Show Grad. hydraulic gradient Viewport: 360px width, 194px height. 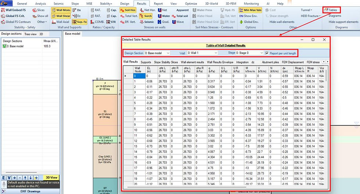(x=163, y=22)
